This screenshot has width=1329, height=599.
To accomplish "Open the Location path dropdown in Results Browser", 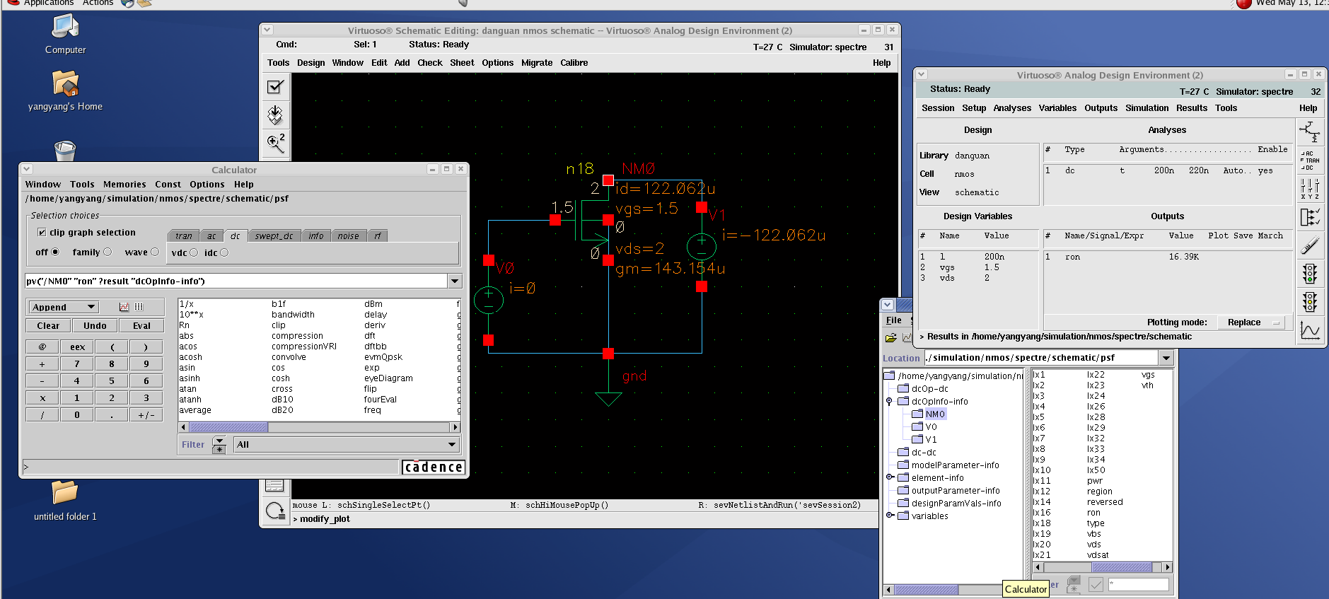I will click(x=1166, y=358).
